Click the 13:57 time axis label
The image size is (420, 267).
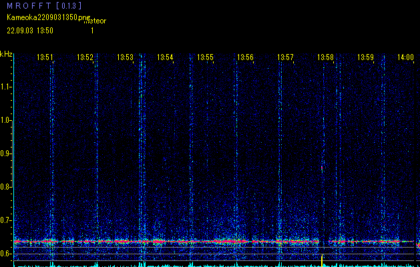[285, 57]
